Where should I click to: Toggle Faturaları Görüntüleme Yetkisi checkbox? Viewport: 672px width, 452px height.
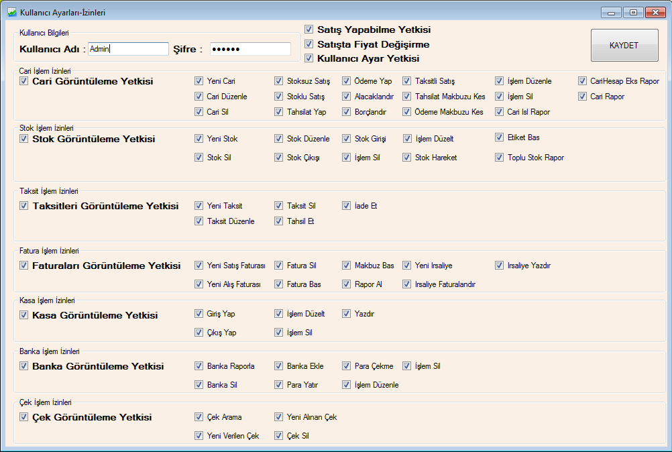(x=24, y=266)
